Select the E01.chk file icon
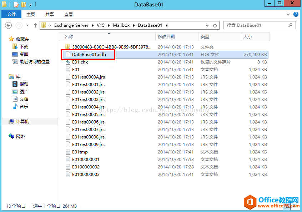302x212 pixels. coord(68,62)
